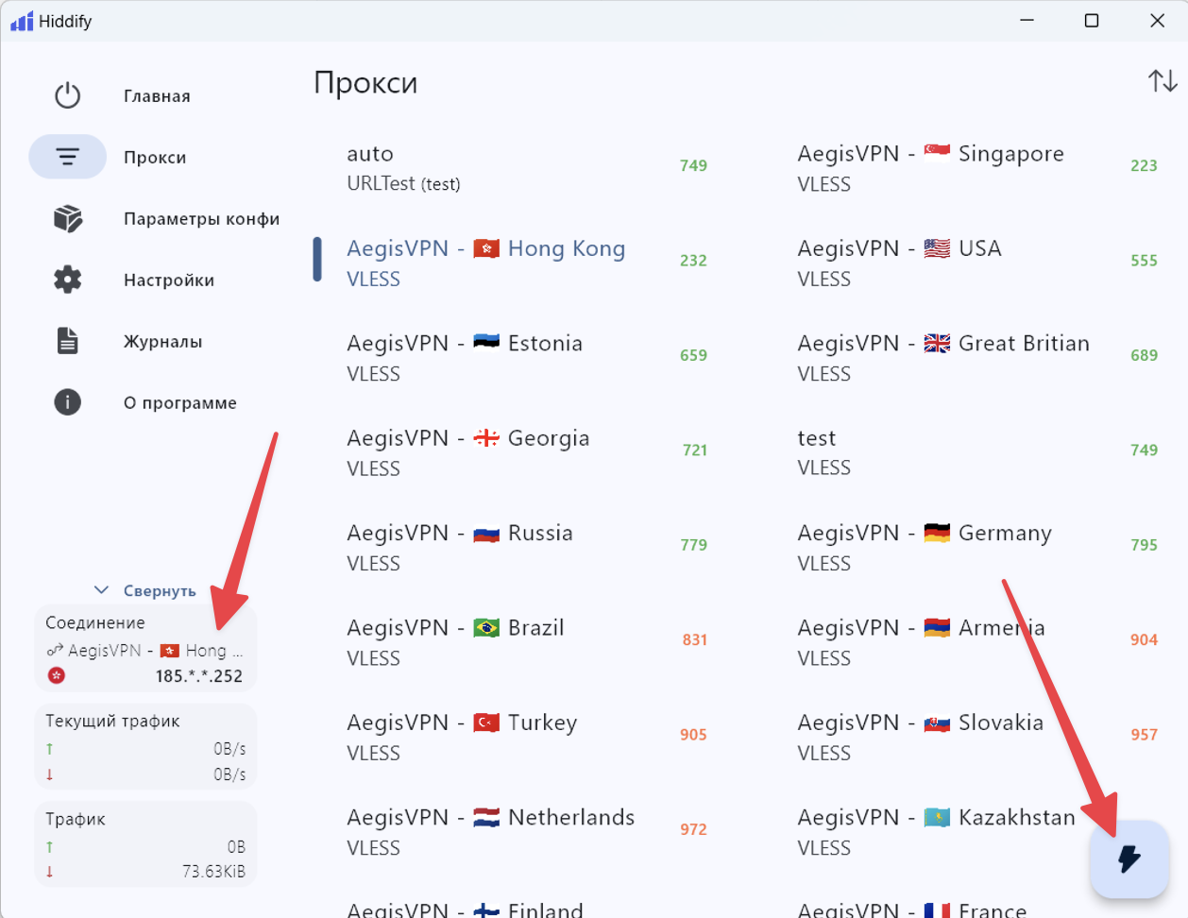
Task: Select AegisVPN Slovakia proxy
Action: point(977,736)
